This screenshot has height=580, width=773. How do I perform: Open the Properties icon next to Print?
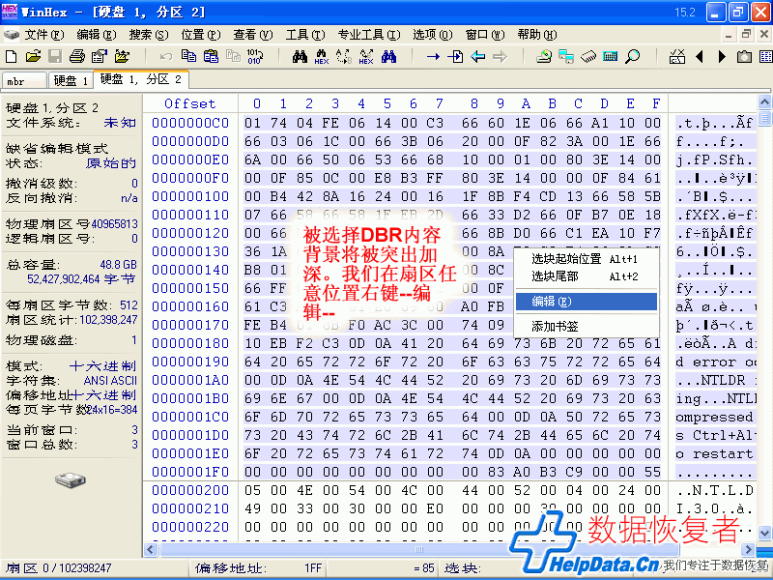coord(100,57)
